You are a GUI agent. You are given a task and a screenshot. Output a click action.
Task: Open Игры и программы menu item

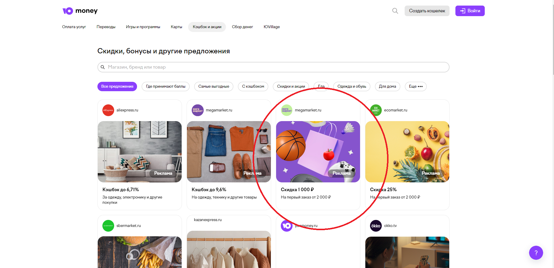pyautogui.click(x=143, y=27)
